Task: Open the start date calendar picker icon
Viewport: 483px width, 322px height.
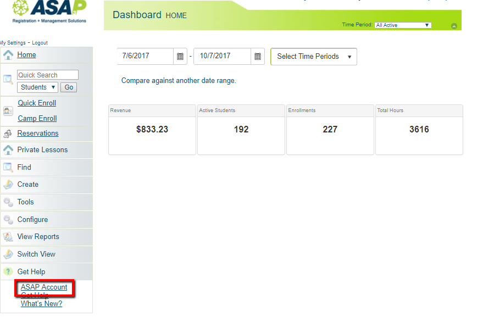Action: click(180, 56)
